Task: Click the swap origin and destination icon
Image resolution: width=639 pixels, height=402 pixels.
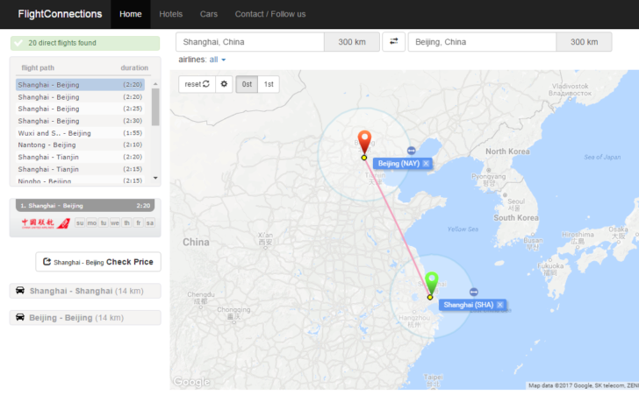Action: pyautogui.click(x=393, y=41)
